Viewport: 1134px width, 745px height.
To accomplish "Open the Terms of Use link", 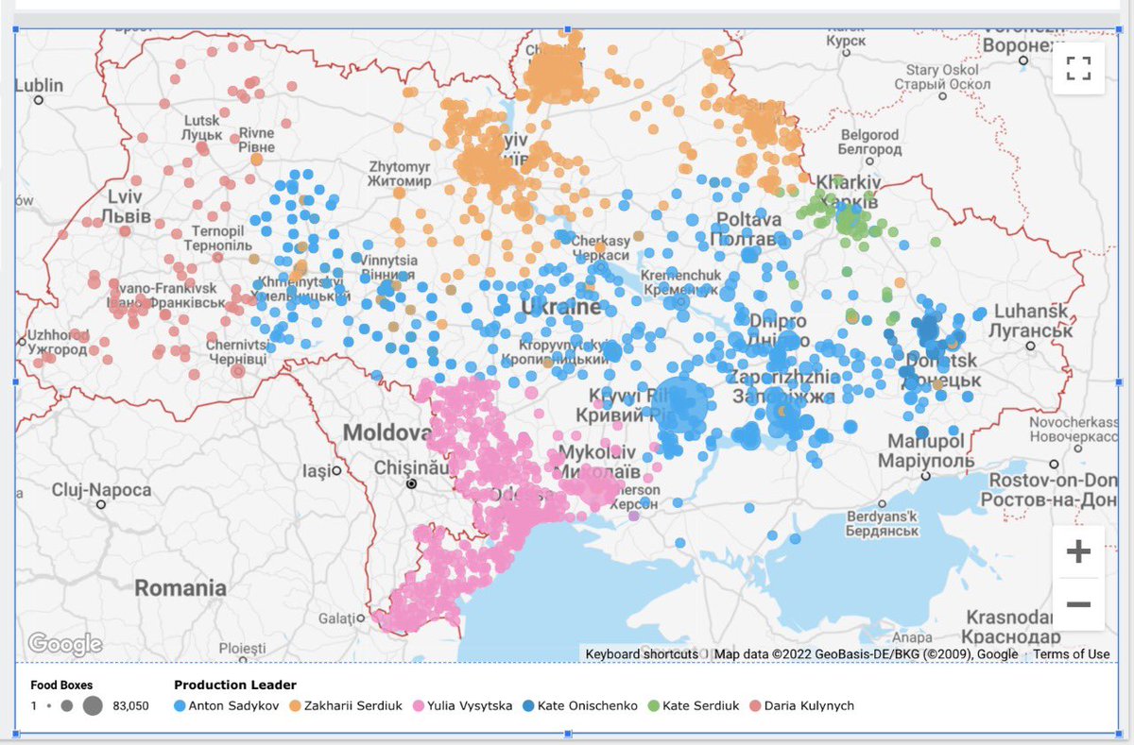I will pos(1072,653).
